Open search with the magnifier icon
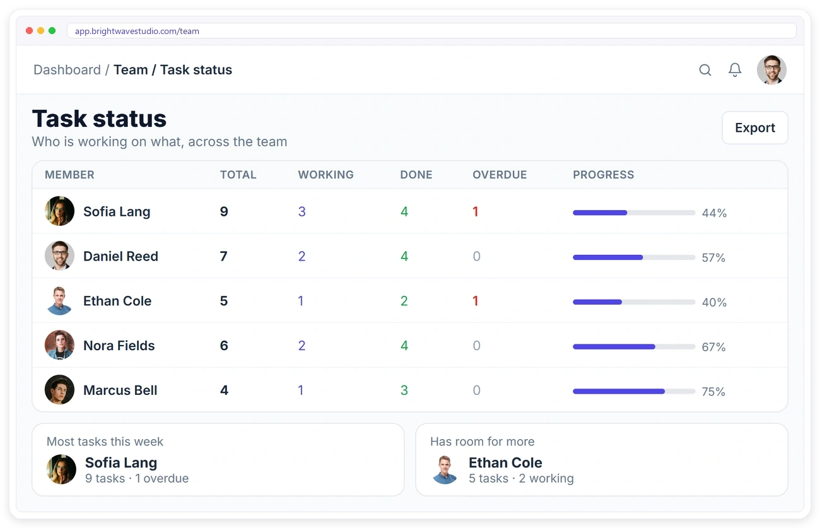Viewport: 820px width, 528px height. point(705,70)
